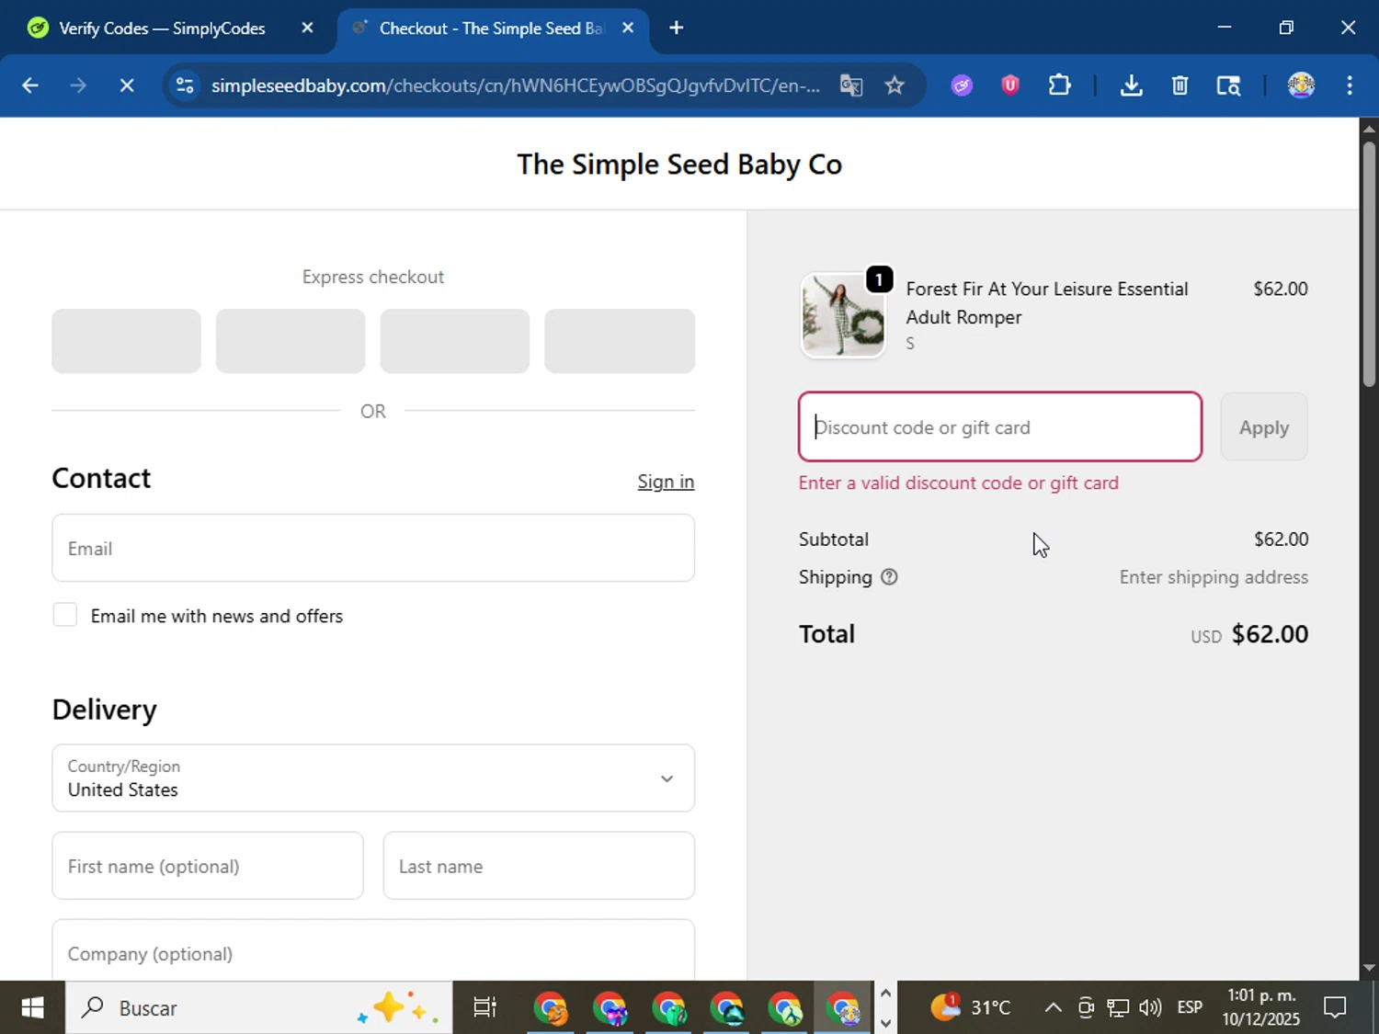Click the ESP language indicator
Image resolution: width=1379 pixels, height=1034 pixels.
[1190, 1008]
